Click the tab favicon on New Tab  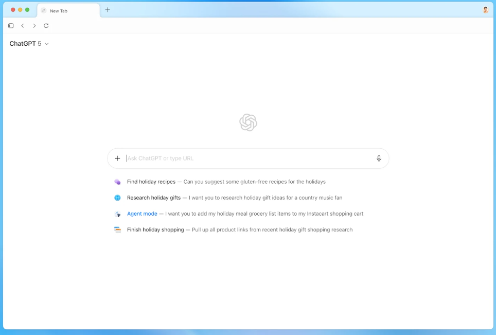44,11
